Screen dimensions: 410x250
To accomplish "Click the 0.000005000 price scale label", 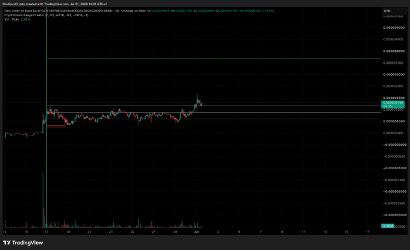I will tap(394, 28).
